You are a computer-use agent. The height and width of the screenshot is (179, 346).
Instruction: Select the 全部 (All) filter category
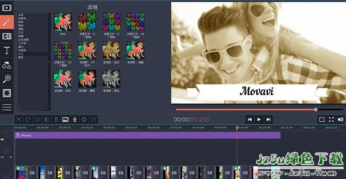pyautogui.click(x=21, y=15)
